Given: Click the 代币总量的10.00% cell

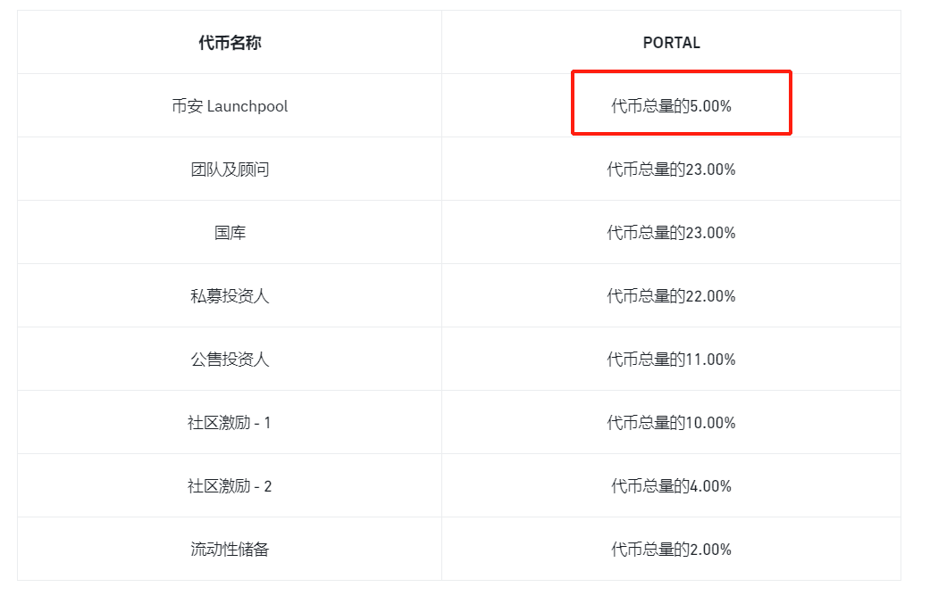Looking at the screenshot, I should click(x=671, y=423).
